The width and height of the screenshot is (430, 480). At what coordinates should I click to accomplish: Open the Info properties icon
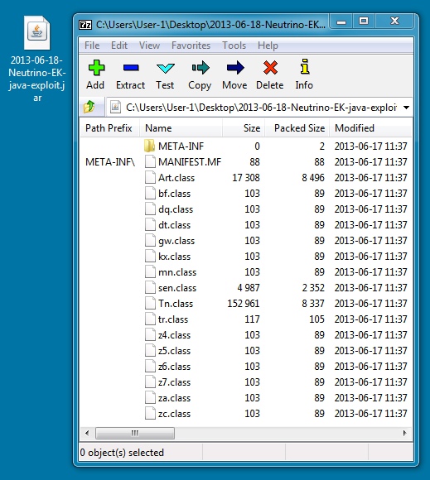point(304,66)
